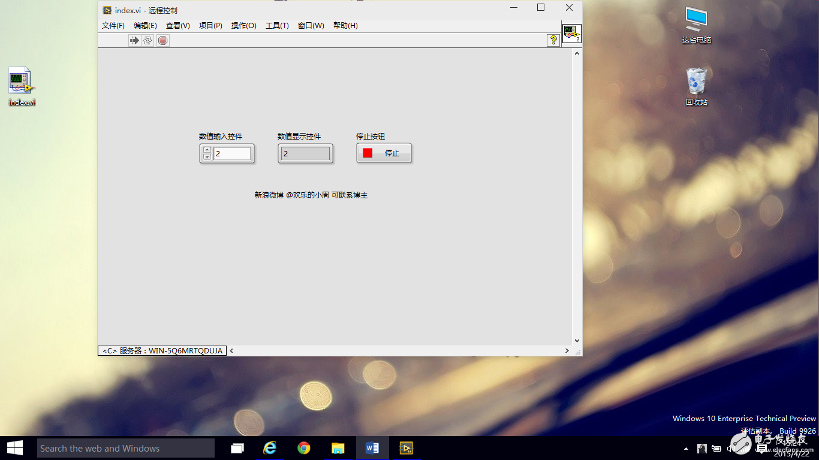Minimize the index.vi window
This screenshot has height=460, width=819.
[x=513, y=8]
